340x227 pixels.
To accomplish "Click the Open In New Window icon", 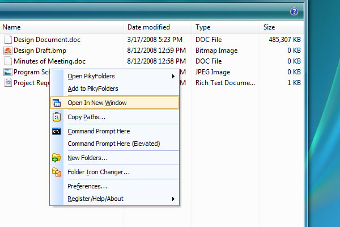I will [x=57, y=103].
